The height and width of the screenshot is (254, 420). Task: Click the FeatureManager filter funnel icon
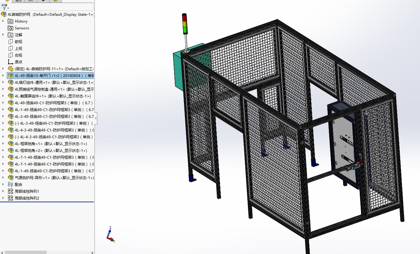[x=4, y=7]
